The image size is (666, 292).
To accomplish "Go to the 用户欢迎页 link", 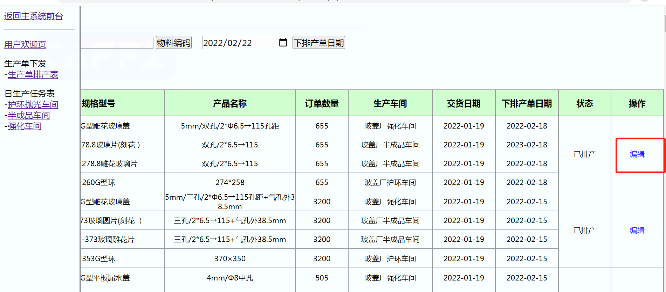I will pyautogui.click(x=25, y=44).
